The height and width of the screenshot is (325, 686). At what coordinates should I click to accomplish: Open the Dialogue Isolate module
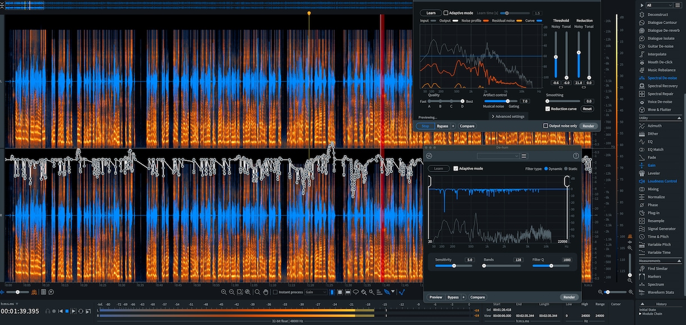(661, 38)
